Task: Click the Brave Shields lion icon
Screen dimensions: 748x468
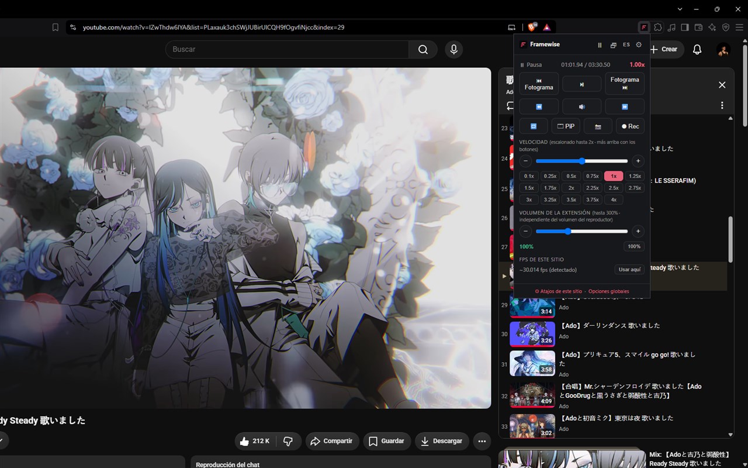Action: (532, 27)
